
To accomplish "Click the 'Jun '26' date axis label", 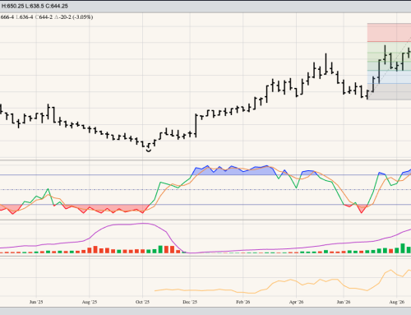I will click(344, 302).
